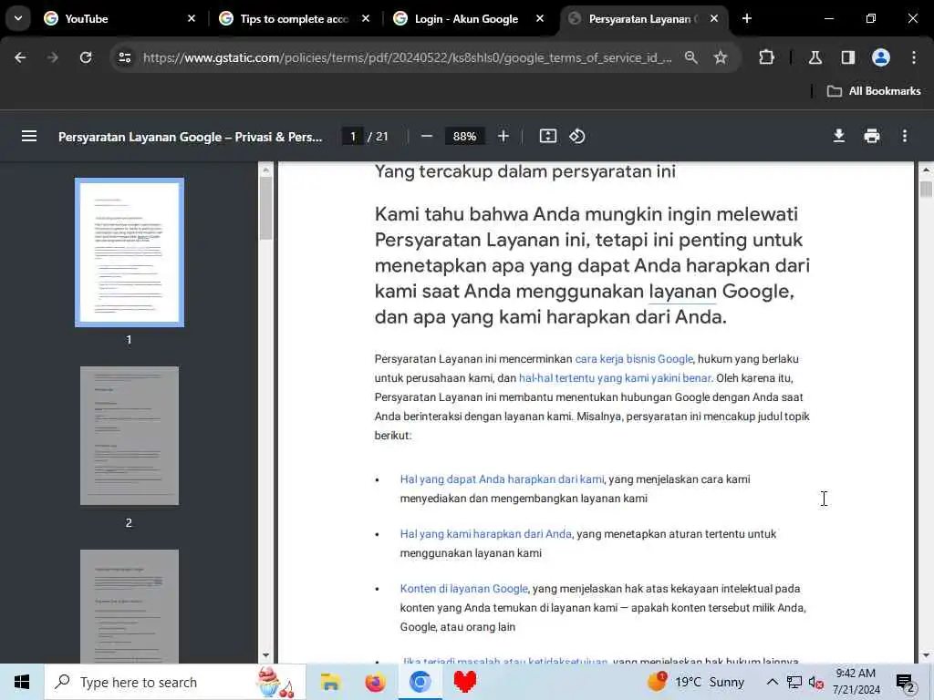The width and height of the screenshot is (934, 700).
Task: Select page 1 thumbnail
Action: pos(130,252)
